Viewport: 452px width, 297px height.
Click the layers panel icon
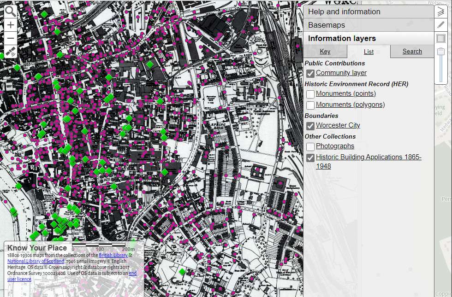pos(441,12)
